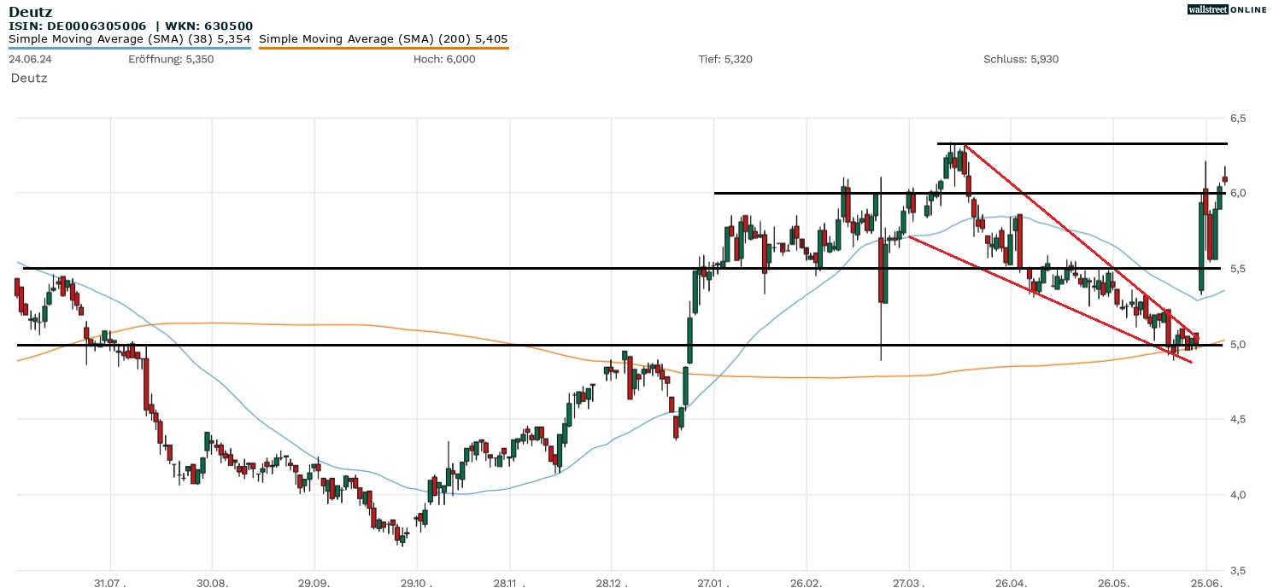Click the 31.07. date axis label
Image resolution: width=1273 pixels, height=588 pixels.
(x=110, y=583)
